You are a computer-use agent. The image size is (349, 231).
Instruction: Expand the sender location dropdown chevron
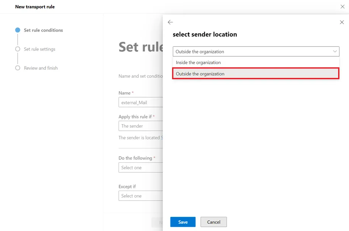tap(335, 51)
